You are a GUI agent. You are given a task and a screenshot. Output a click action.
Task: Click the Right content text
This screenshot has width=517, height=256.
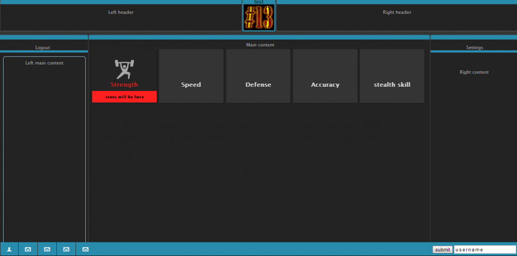pos(474,72)
